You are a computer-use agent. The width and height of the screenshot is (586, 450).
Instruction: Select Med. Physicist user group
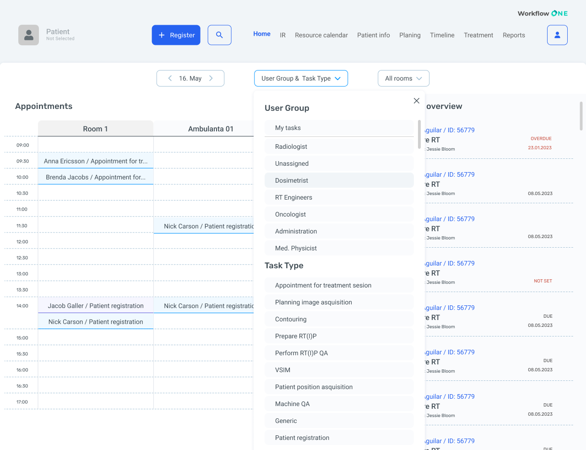339,248
